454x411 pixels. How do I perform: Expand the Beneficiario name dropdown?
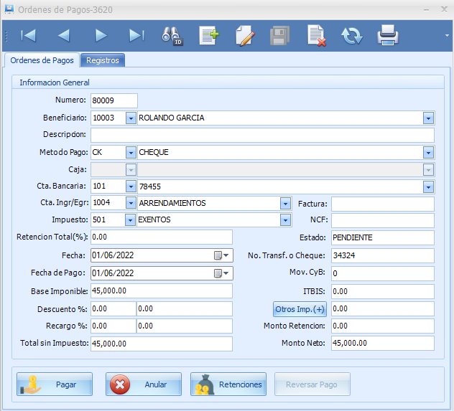tap(428, 118)
